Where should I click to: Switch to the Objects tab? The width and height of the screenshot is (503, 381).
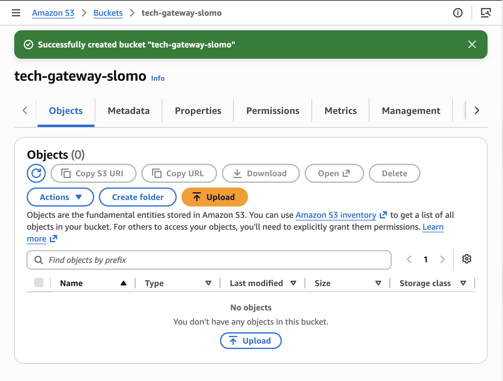point(66,111)
